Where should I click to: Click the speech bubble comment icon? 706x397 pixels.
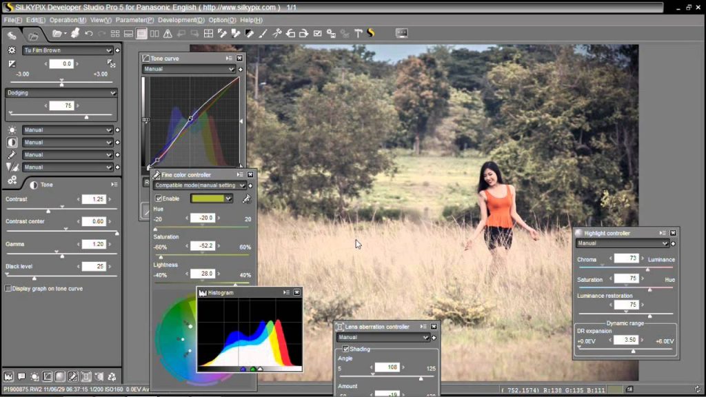pos(21,376)
